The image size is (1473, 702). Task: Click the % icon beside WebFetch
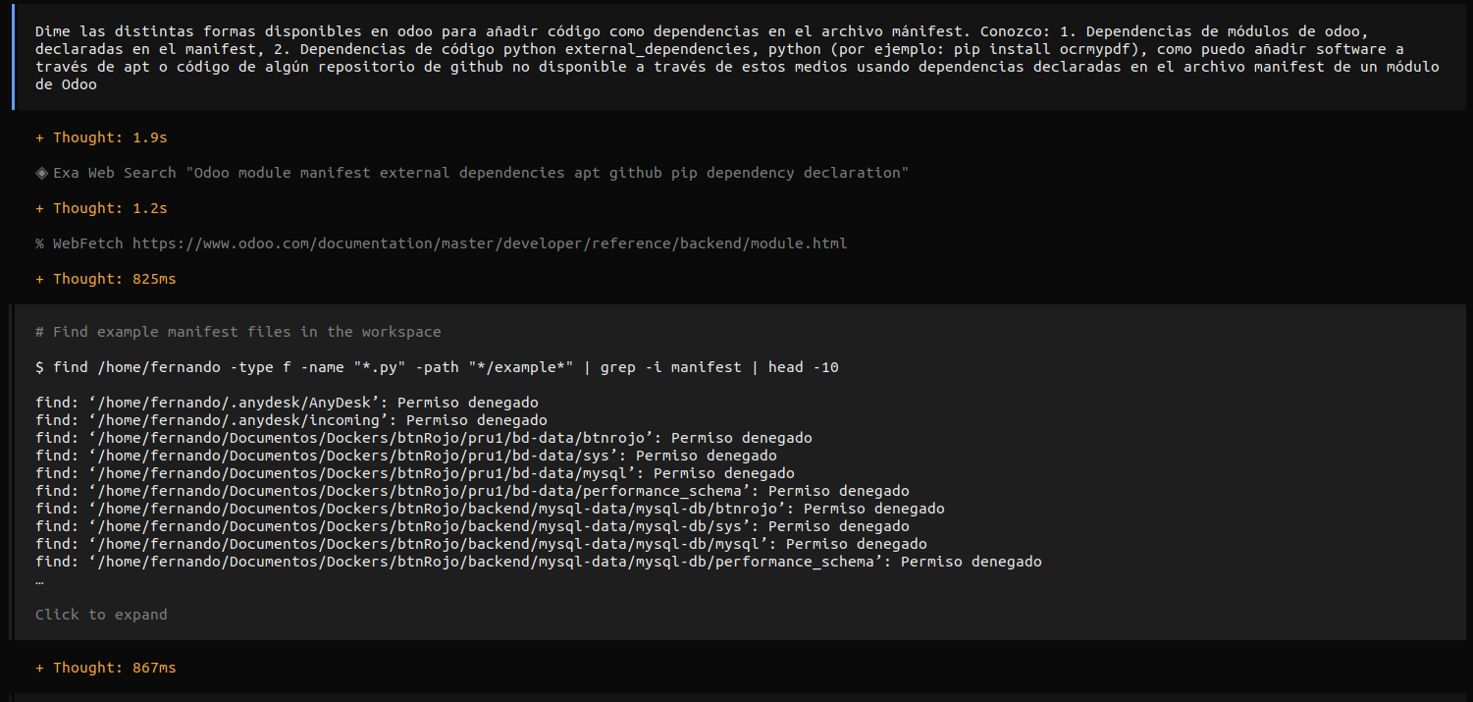40,243
